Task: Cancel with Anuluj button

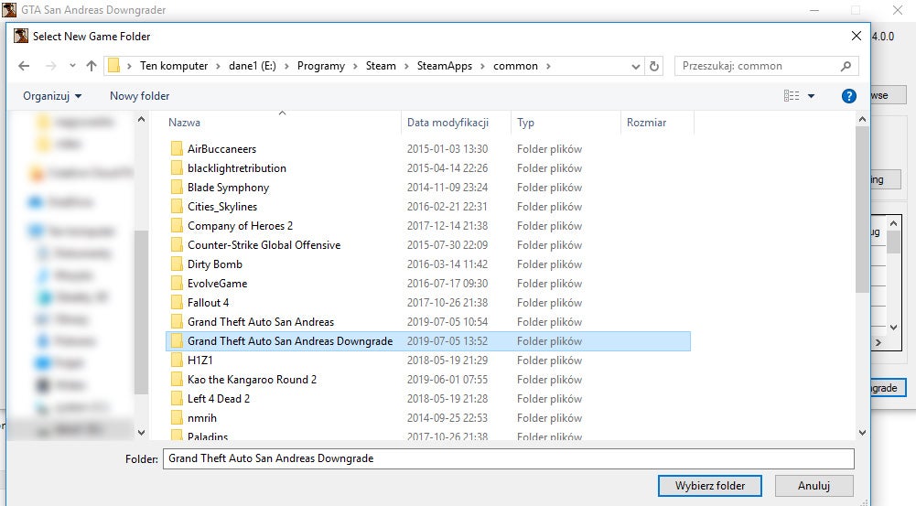Action: point(814,486)
